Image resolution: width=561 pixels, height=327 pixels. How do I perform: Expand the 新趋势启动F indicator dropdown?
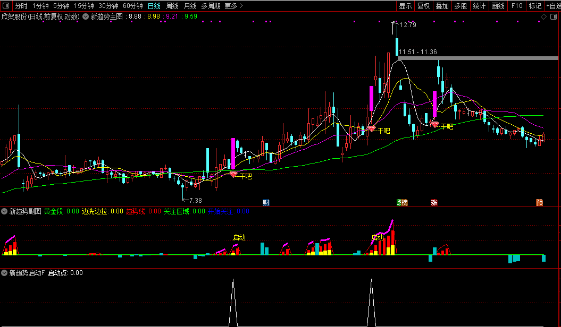[x=4, y=273]
